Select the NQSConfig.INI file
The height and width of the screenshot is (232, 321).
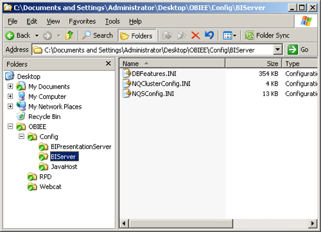click(153, 94)
